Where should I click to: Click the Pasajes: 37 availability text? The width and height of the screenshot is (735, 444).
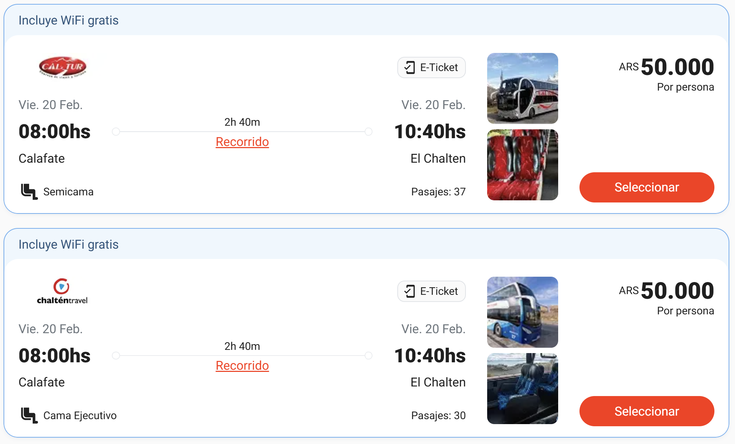coord(438,192)
